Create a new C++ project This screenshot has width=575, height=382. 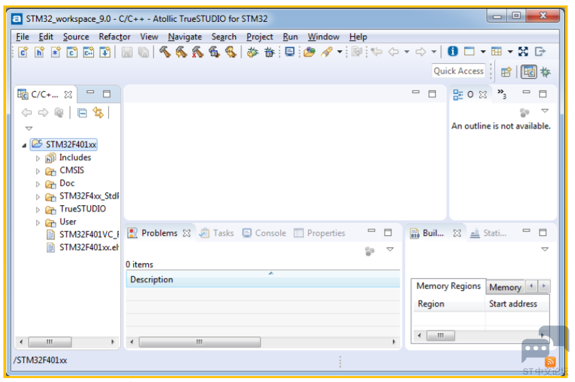pyautogui.click(x=88, y=52)
